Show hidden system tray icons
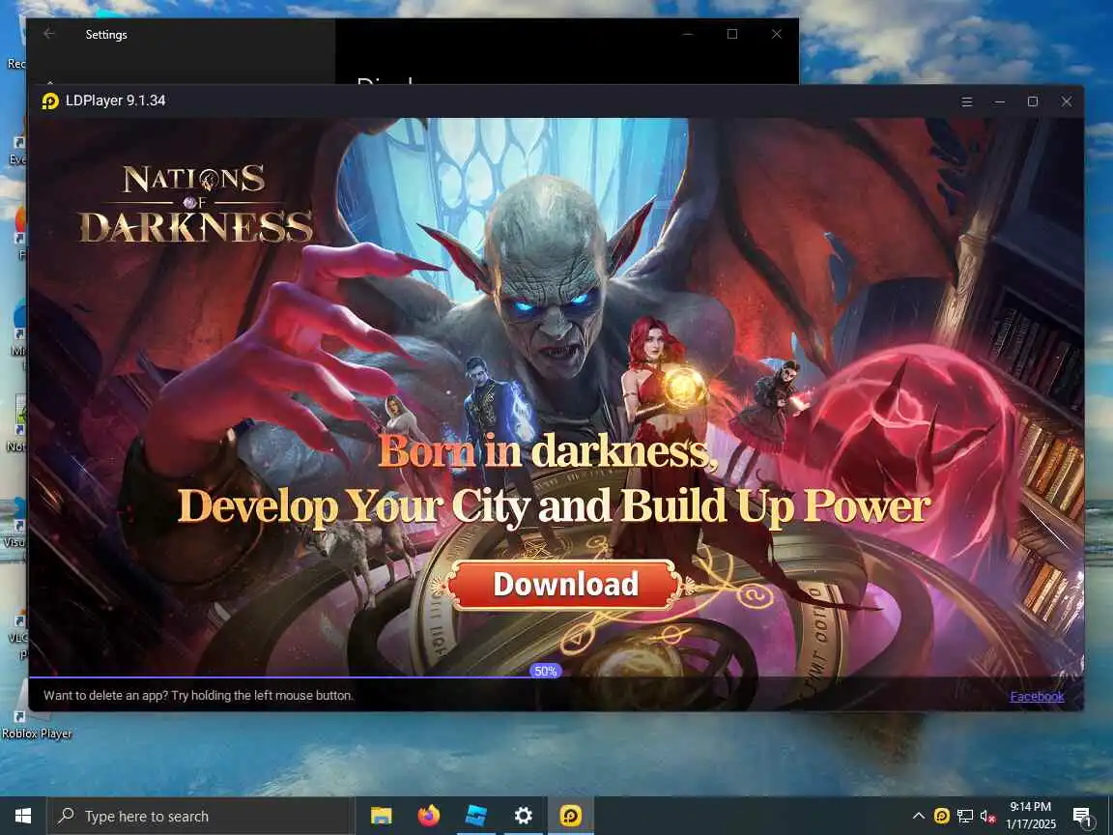1113x835 pixels. pos(918,816)
